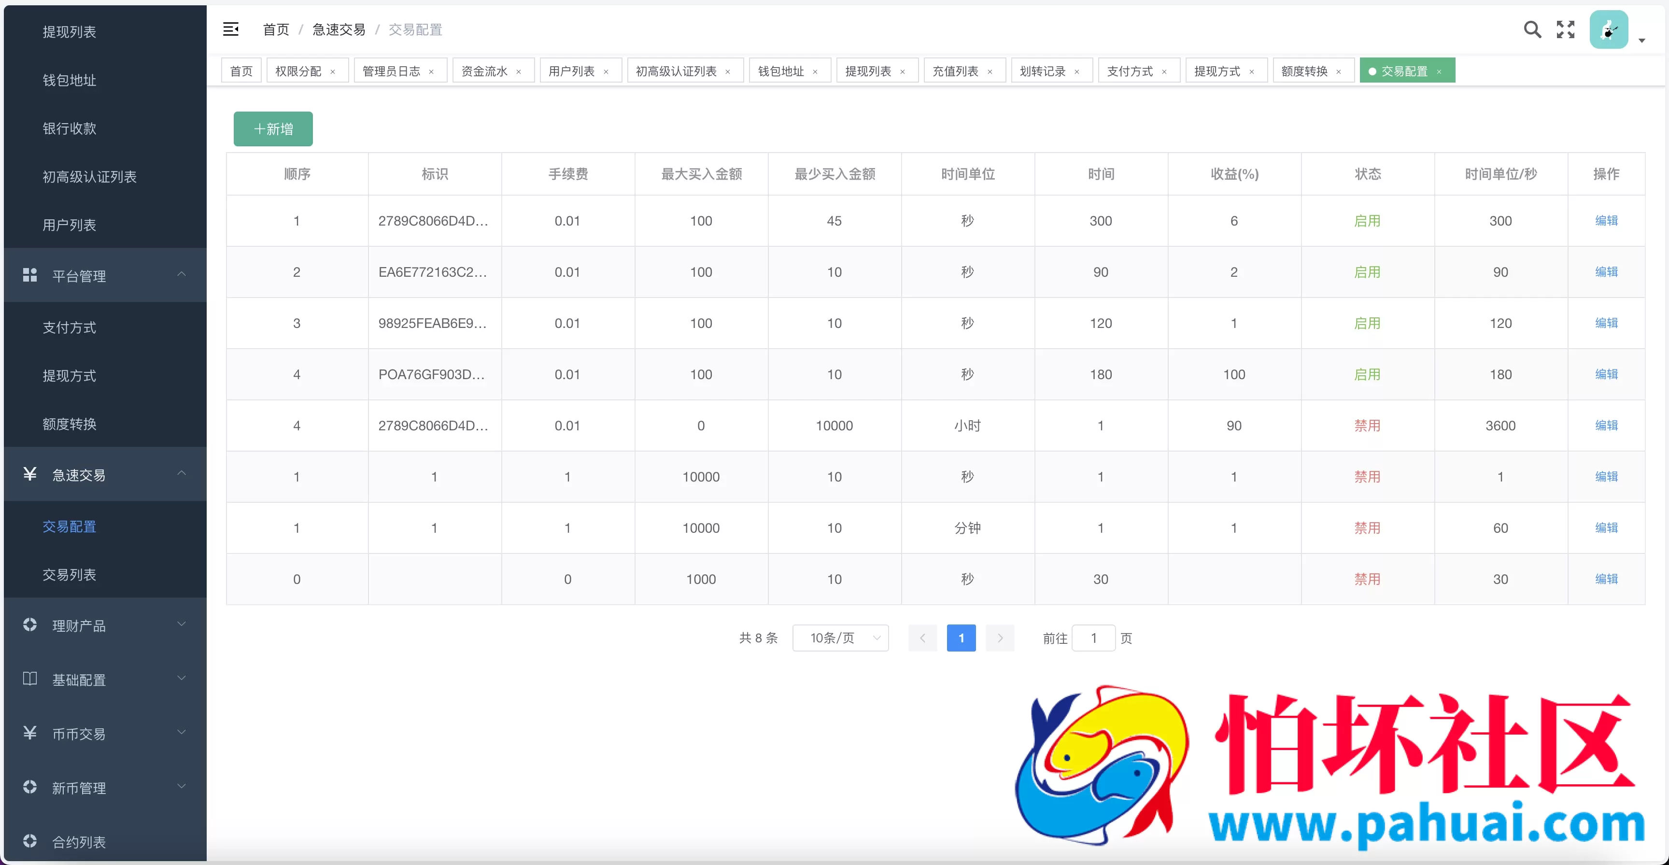The height and width of the screenshot is (865, 1669).
Task: Open the 10条/页 page size dropdown
Action: (x=840, y=638)
